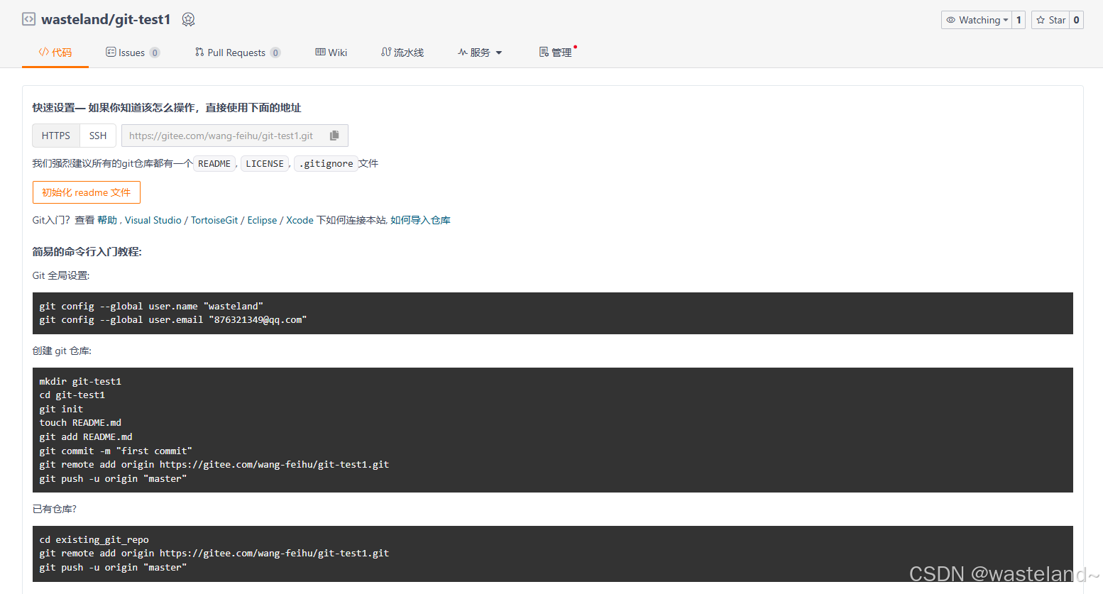1103x594 pixels.
Task: Click the 'mkdir git-test1' command line
Action: (x=80, y=381)
